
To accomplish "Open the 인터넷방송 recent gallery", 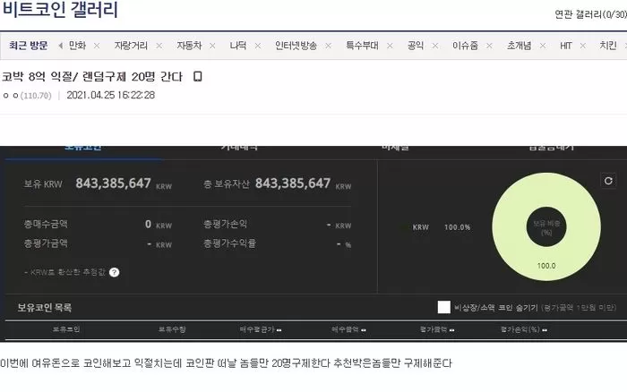I will (296, 46).
